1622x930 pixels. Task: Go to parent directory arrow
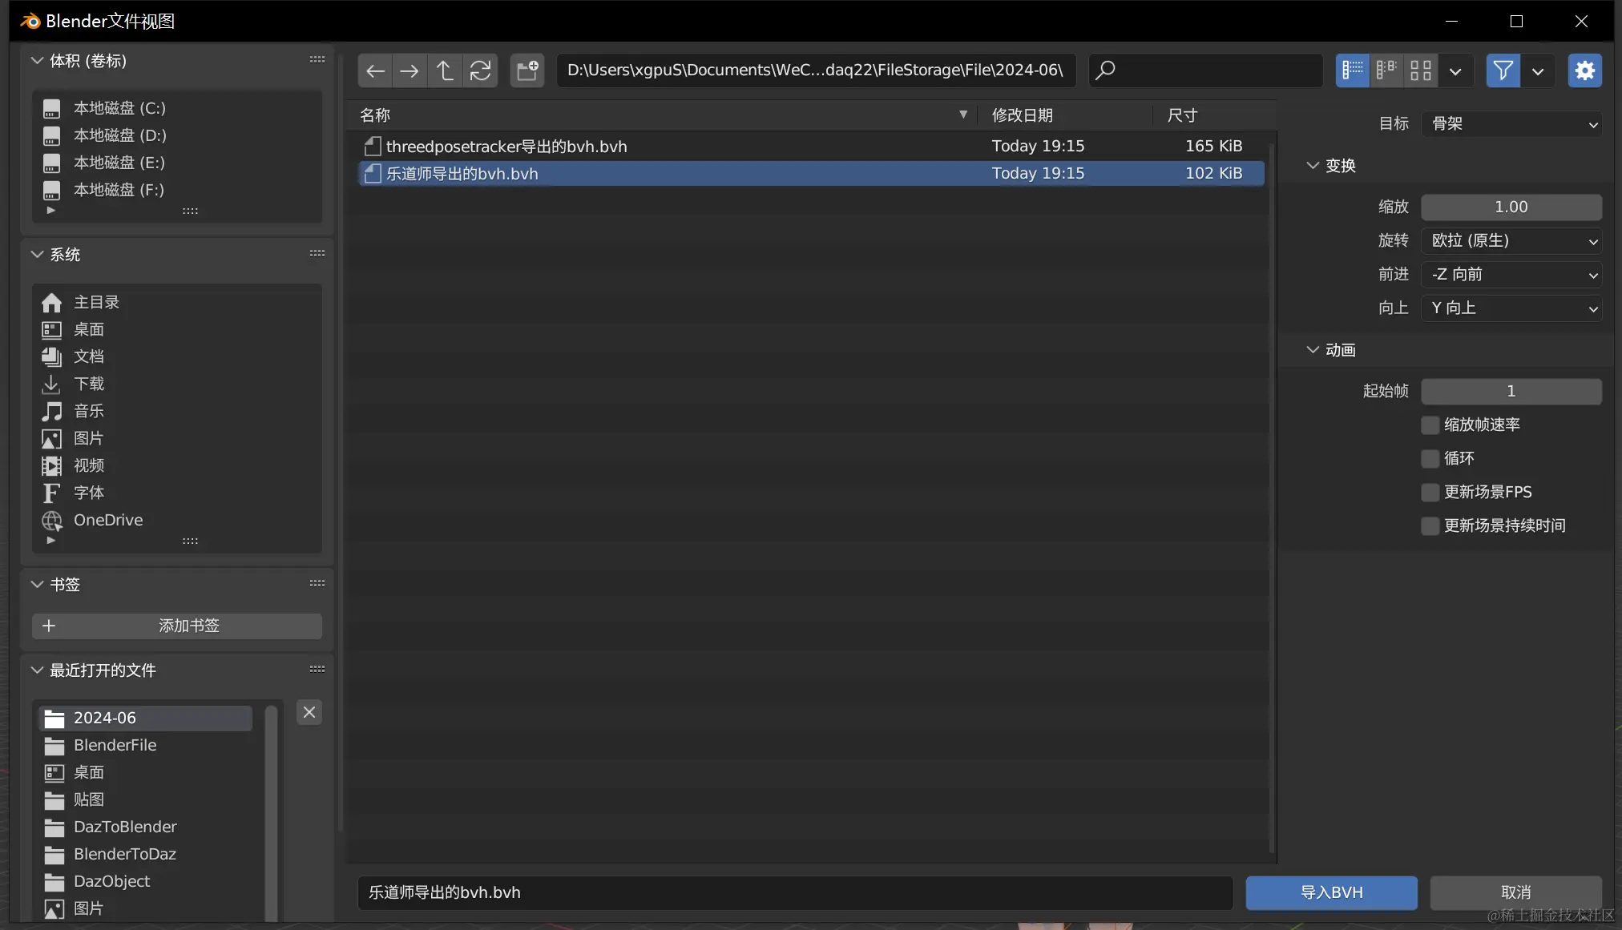(445, 70)
